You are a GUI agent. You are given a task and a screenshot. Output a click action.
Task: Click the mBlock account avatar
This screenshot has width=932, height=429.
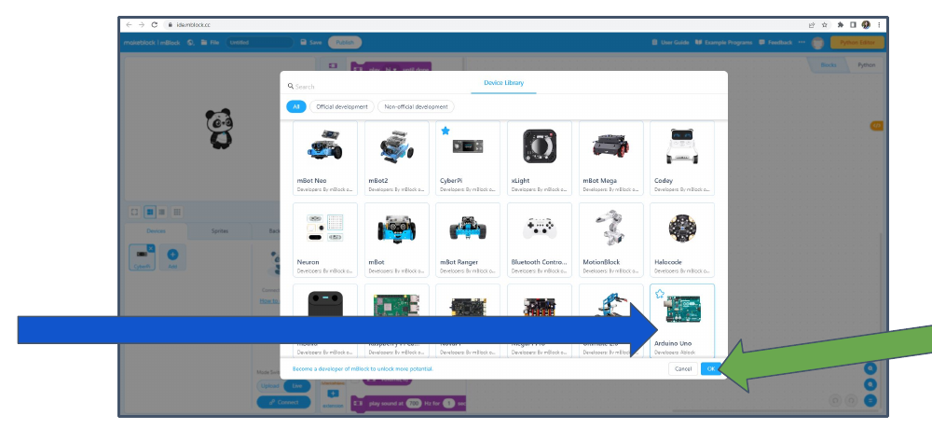[818, 43]
